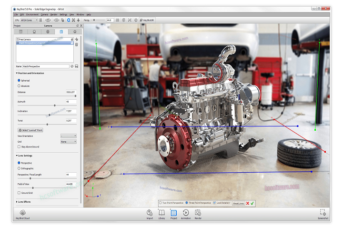This screenshot has height=229, width=343.
Task: Open the CPU cores dropdown
Action: coord(30,20)
